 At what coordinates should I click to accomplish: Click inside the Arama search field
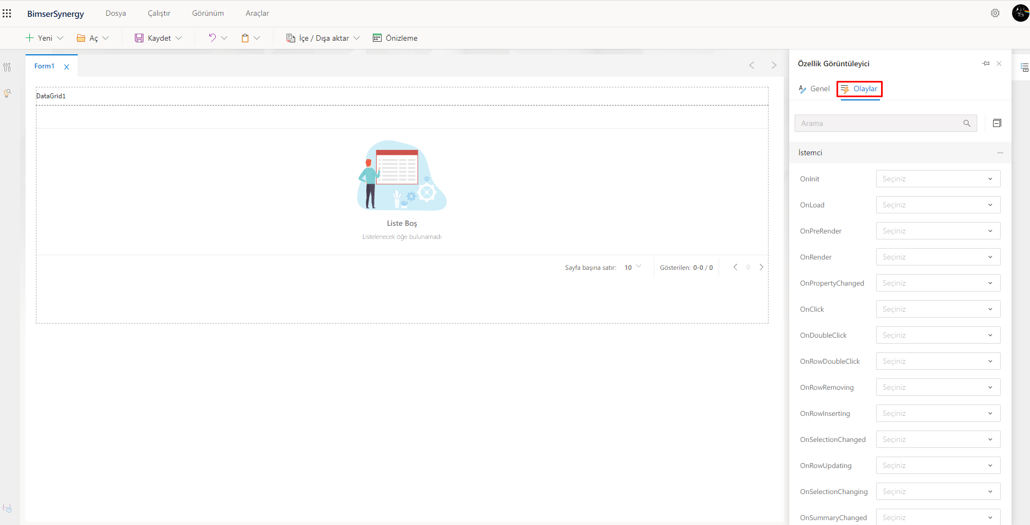[x=878, y=123]
